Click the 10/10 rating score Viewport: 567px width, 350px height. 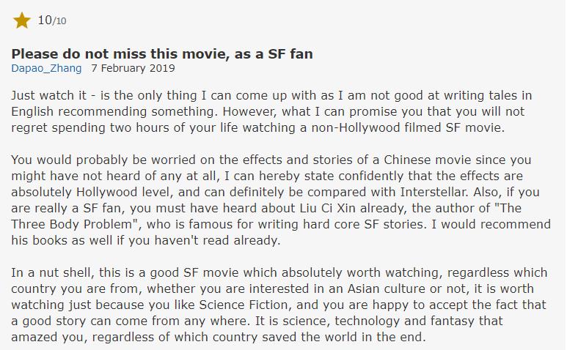point(51,21)
